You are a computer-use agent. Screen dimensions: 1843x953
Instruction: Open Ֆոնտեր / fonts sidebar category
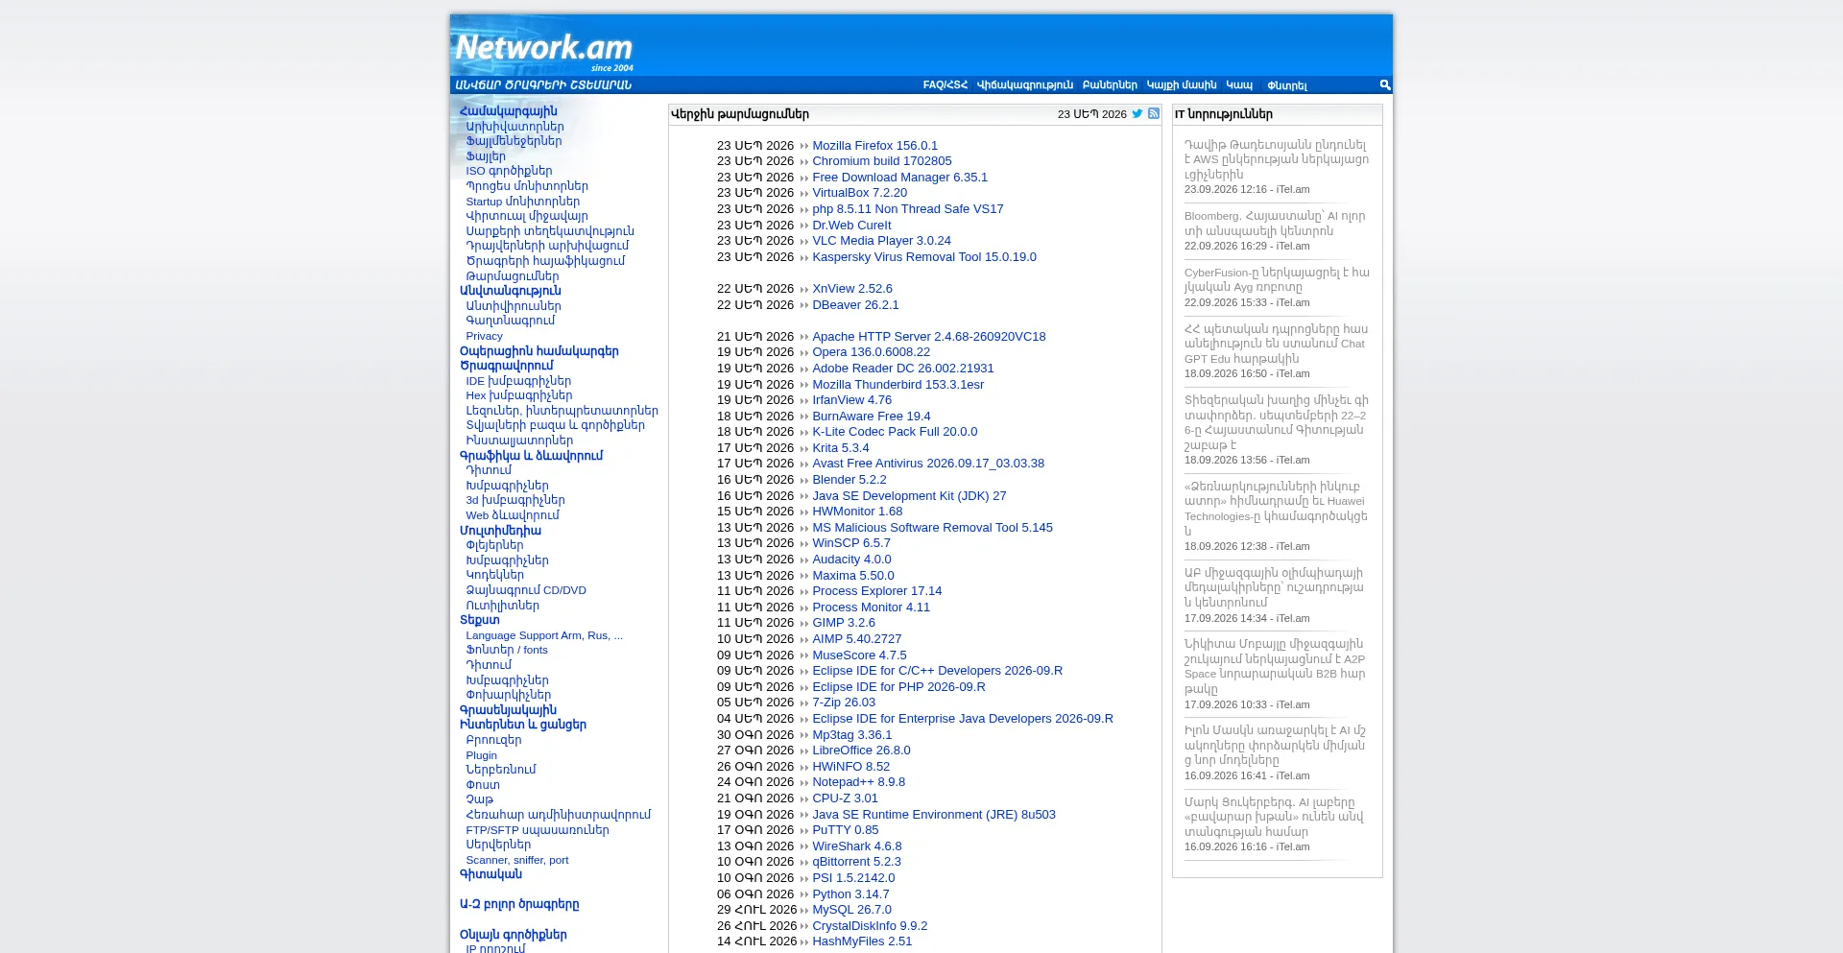507,650
